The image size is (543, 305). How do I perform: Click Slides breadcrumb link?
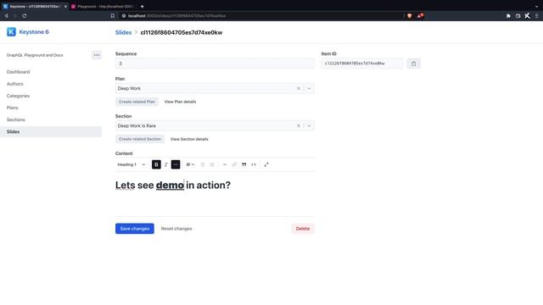point(123,32)
